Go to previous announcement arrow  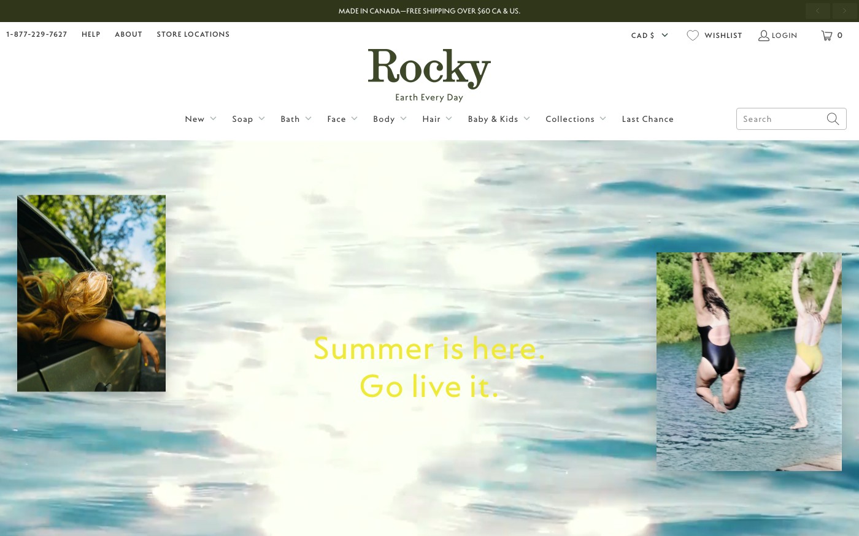(x=818, y=10)
